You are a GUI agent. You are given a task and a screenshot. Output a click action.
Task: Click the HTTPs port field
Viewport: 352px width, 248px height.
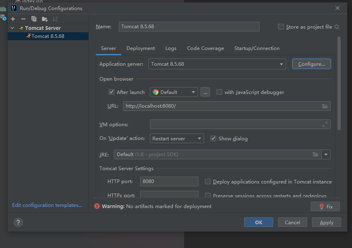tap(169, 194)
